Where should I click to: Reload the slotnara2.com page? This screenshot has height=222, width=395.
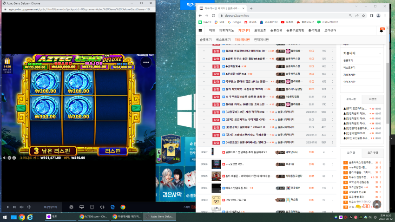tap(213, 16)
